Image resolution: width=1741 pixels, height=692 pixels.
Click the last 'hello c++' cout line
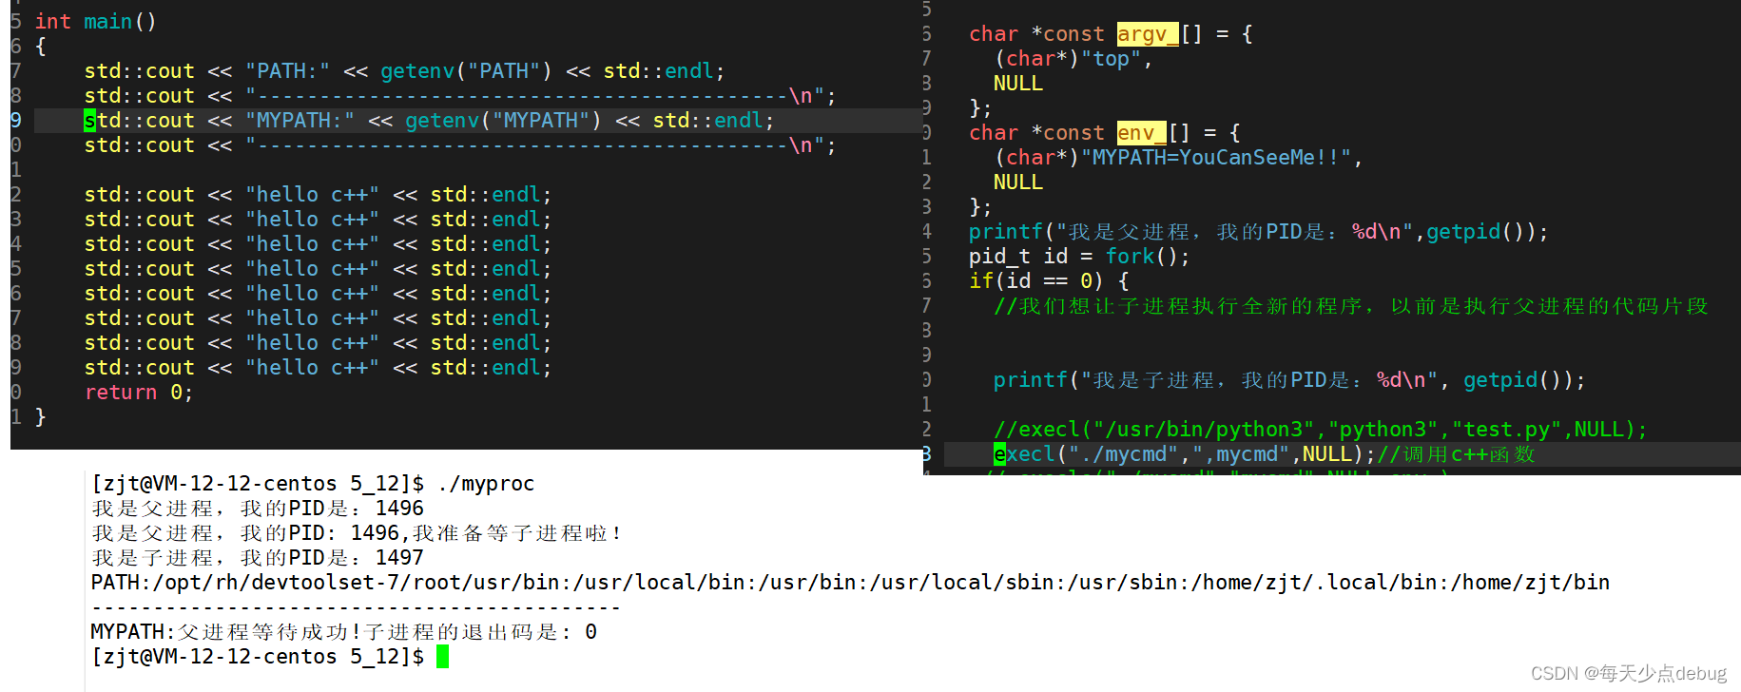(x=318, y=367)
